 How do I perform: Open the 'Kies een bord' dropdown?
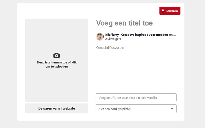coord(136,109)
